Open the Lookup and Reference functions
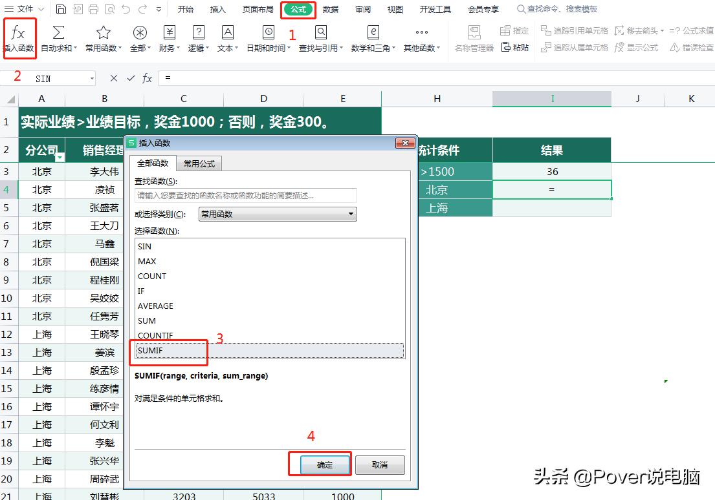 tap(320, 39)
